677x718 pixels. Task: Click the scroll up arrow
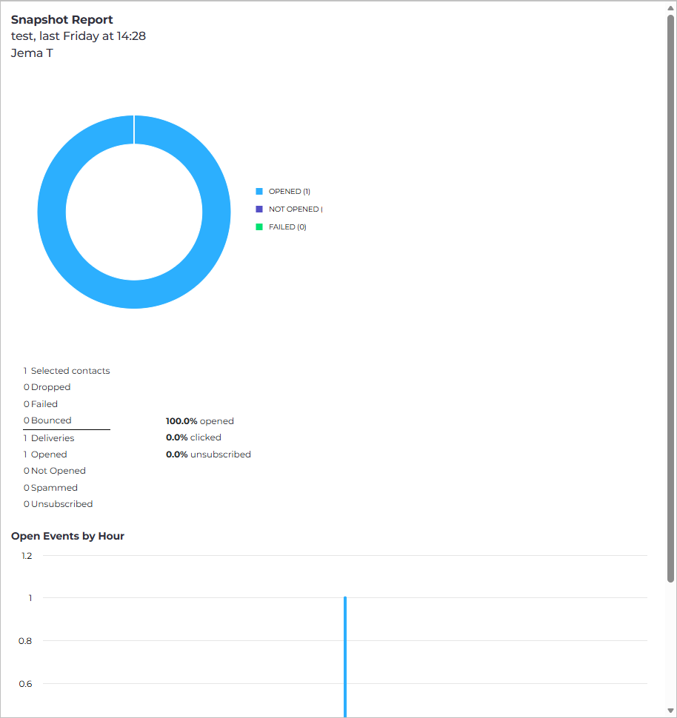pyautogui.click(x=670, y=8)
